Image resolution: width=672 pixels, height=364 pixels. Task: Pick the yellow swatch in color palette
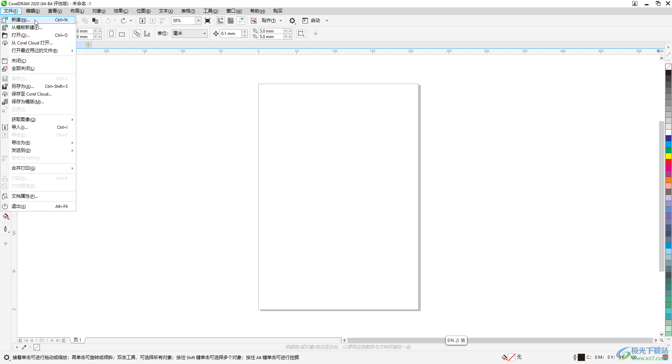coord(668,156)
